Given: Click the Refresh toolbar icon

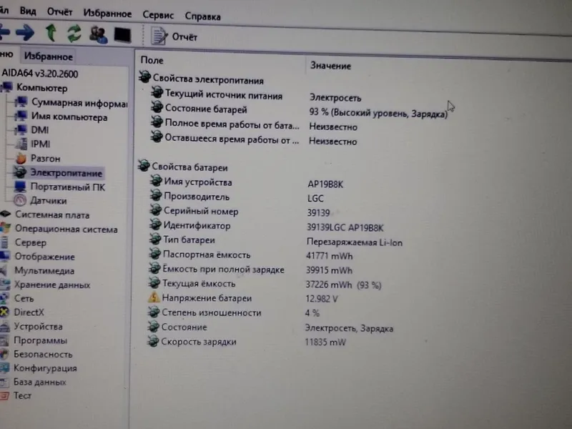Looking at the screenshot, I should click(x=74, y=33).
